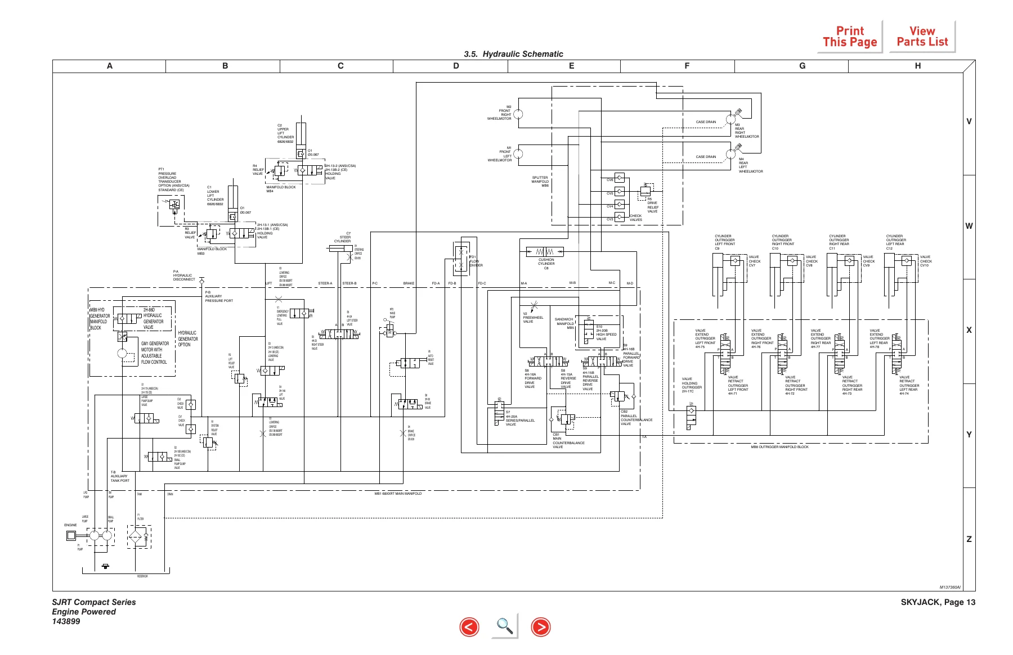Click the 'M3 REAR RIGHT WHEELMOTOR' label

point(747,131)
